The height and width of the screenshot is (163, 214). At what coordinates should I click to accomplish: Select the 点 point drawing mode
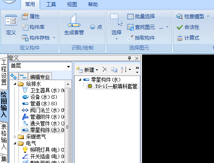[96, 27]
